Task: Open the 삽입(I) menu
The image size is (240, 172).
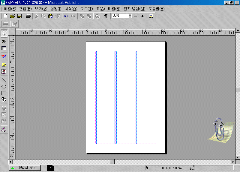Action: (56, 9)
